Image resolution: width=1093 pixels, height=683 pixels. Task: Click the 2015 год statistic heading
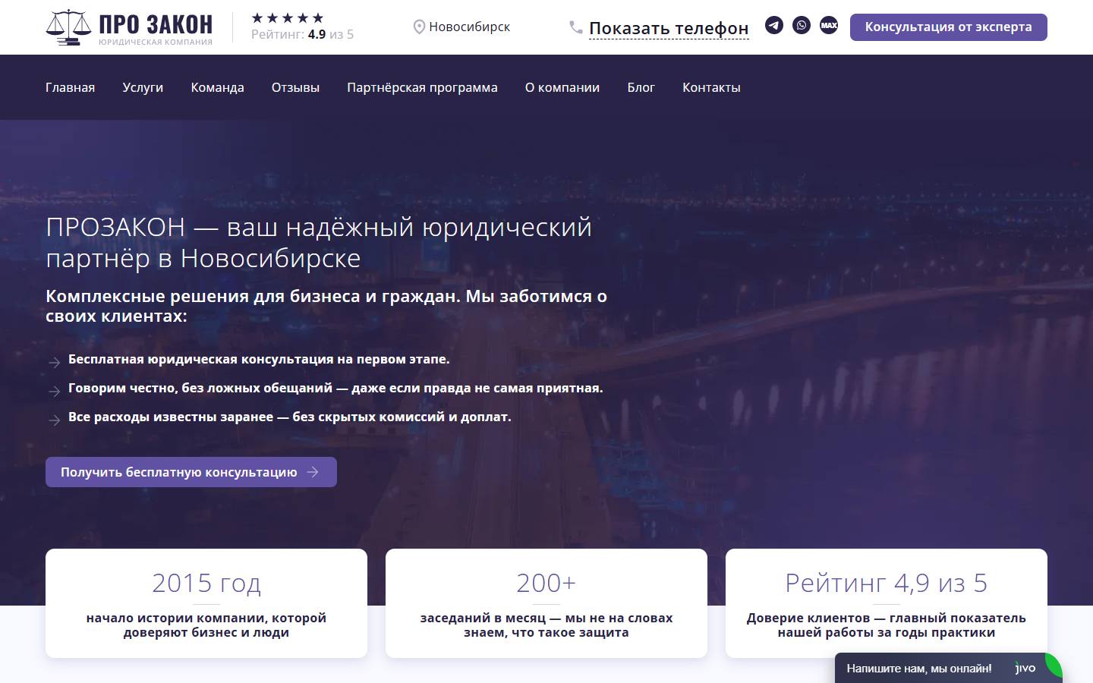pyautogui.click(x=206, y=583)
